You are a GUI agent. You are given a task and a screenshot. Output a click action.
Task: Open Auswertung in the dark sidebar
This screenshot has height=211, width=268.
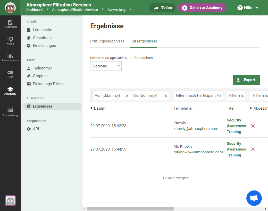tap(10, 112)
